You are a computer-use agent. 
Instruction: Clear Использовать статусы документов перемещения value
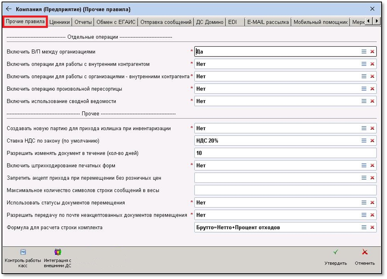(372, 203)
